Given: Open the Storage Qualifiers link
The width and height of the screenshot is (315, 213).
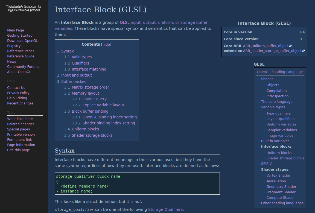Looking at the screenshot, I should coord(165,209).
